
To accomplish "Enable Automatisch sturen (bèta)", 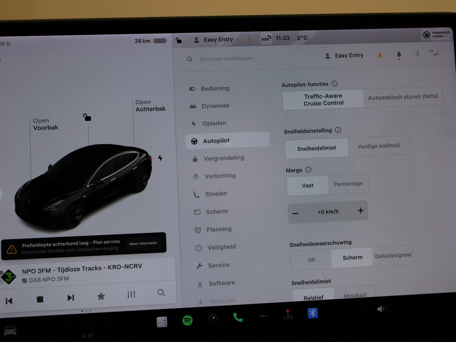I will point(403,97).
